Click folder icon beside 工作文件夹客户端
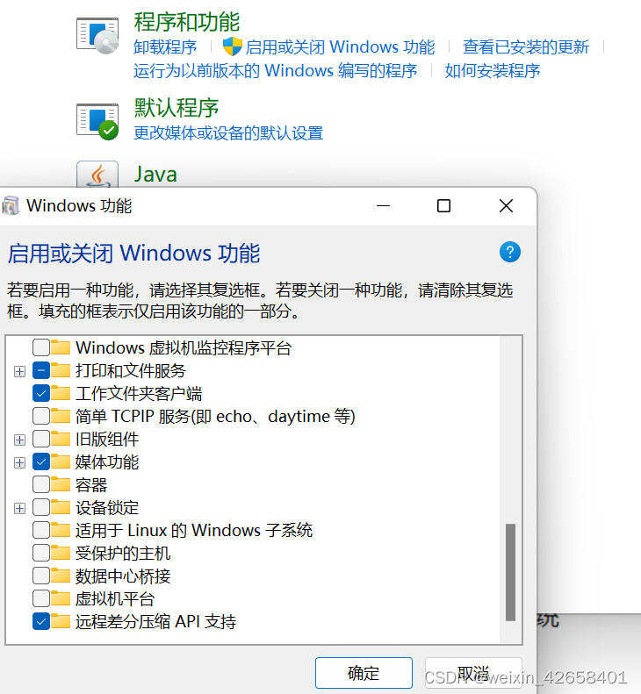641x694 pixels. click(61, 393)
